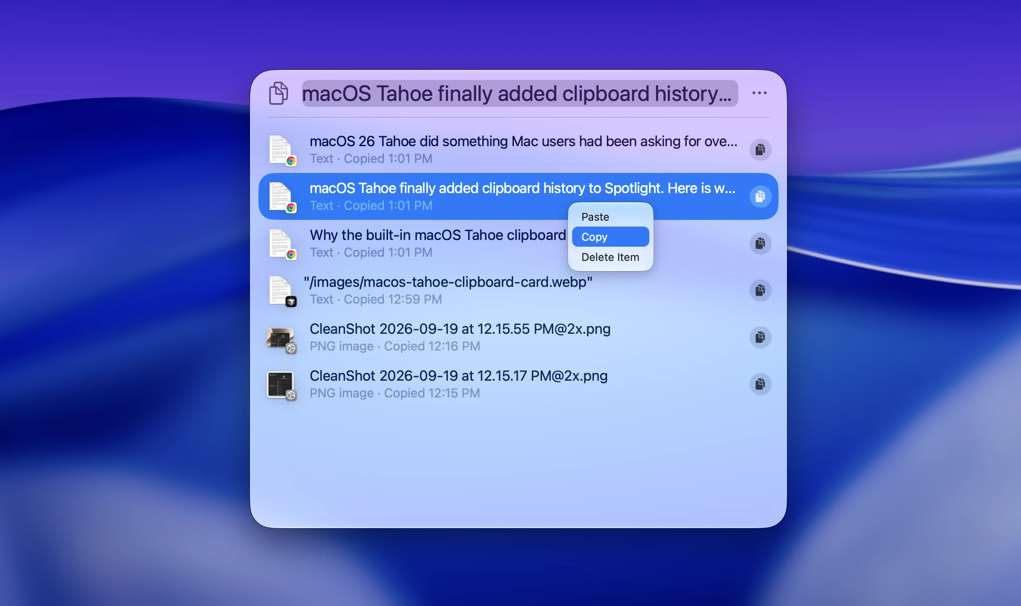This screenshot has width=1021, height=606.
Task: Click document icon of the webp path row
Action: (x=281, y=291)
